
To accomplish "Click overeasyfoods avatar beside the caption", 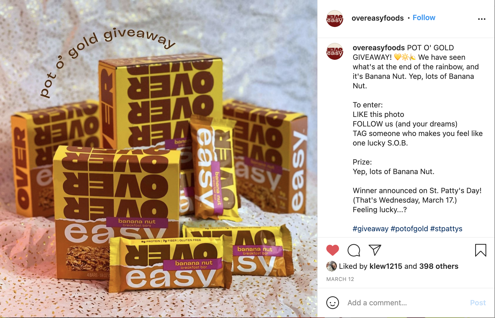I will [335, 51].
